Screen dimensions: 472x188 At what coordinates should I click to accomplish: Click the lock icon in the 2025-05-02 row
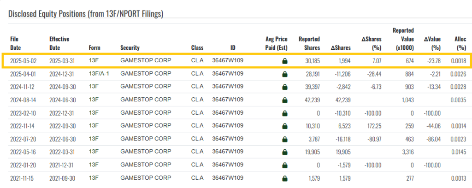pyautogui.click(x=284, y=61)
